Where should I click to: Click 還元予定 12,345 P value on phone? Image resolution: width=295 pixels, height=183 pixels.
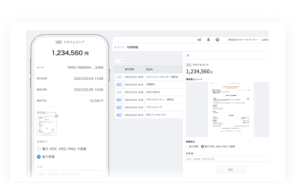point(96,101)
